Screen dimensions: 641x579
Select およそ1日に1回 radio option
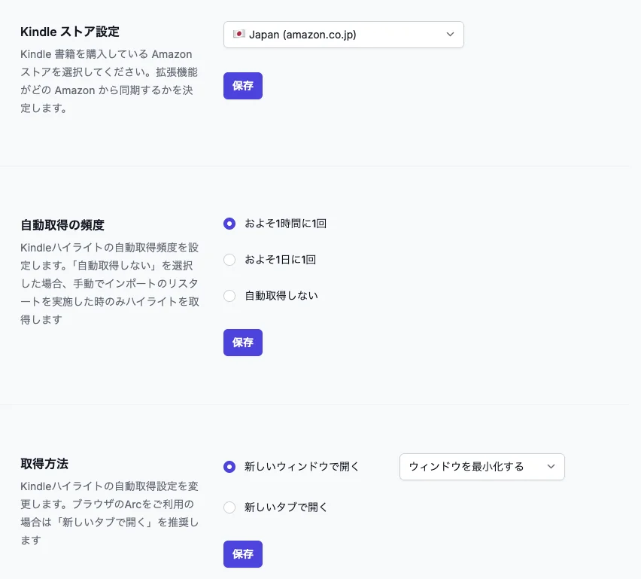coord(229,260)
